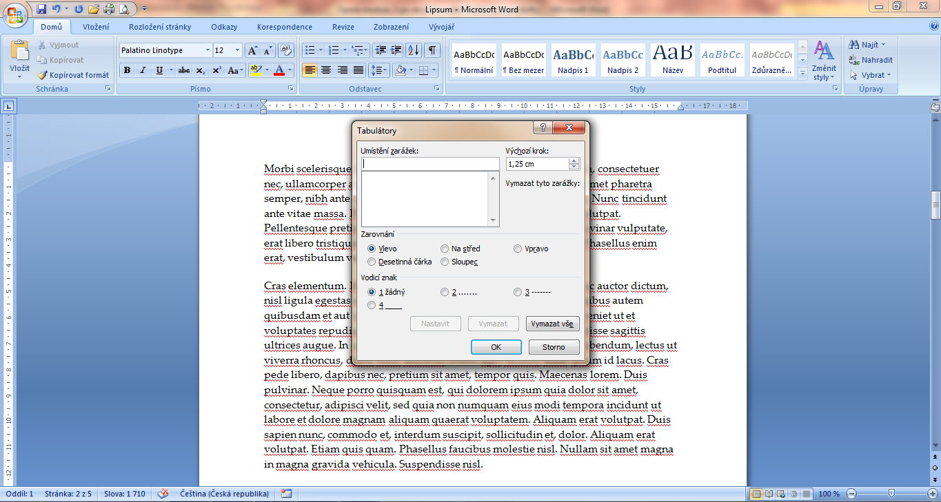Clear formatting with eraser icon
Image resolution: width=941 pixels, height=502 pixels.
click(286, 50)
